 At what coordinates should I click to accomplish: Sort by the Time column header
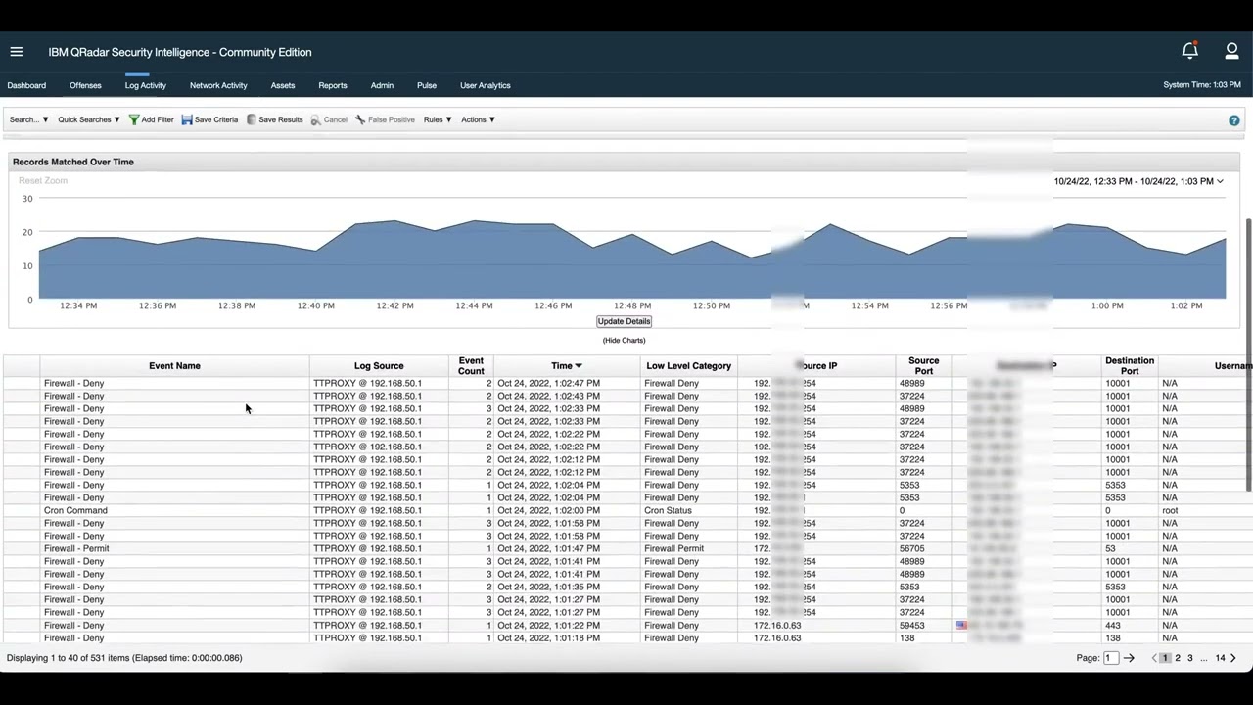pos(567,366)
